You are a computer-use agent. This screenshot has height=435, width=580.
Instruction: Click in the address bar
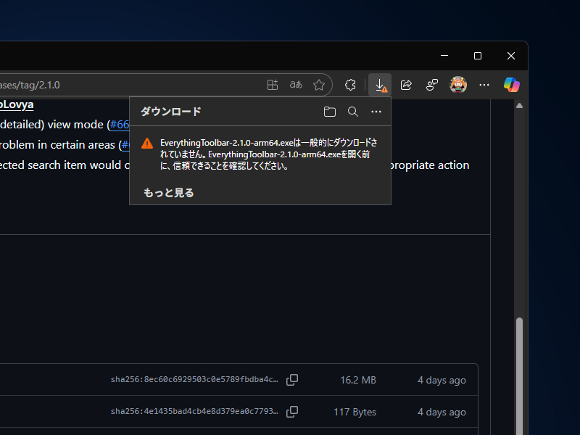[x=109, y=85]
